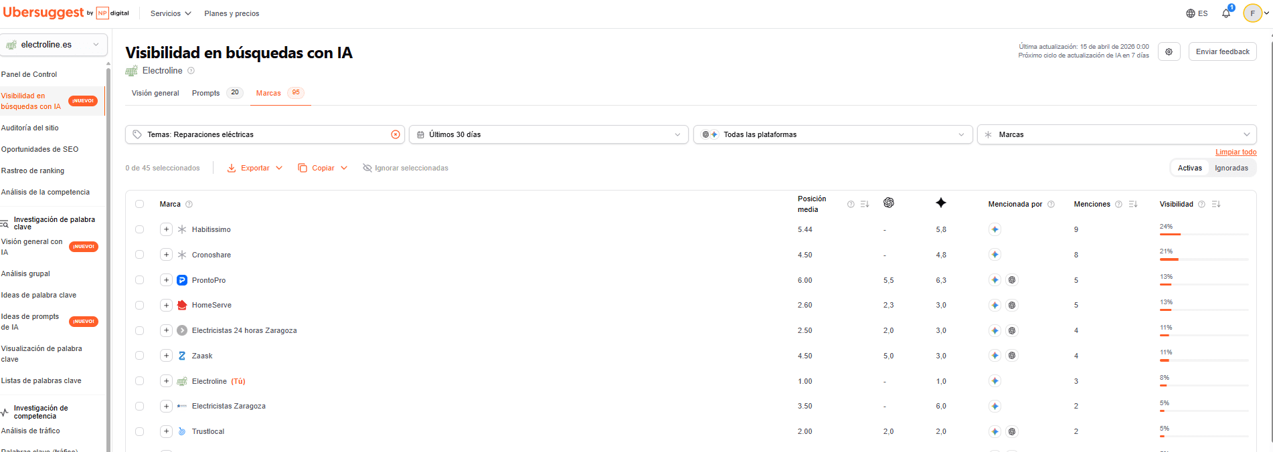Open the Todas las plataformas dropdown

pyautogui.click(x=833, y=134)
